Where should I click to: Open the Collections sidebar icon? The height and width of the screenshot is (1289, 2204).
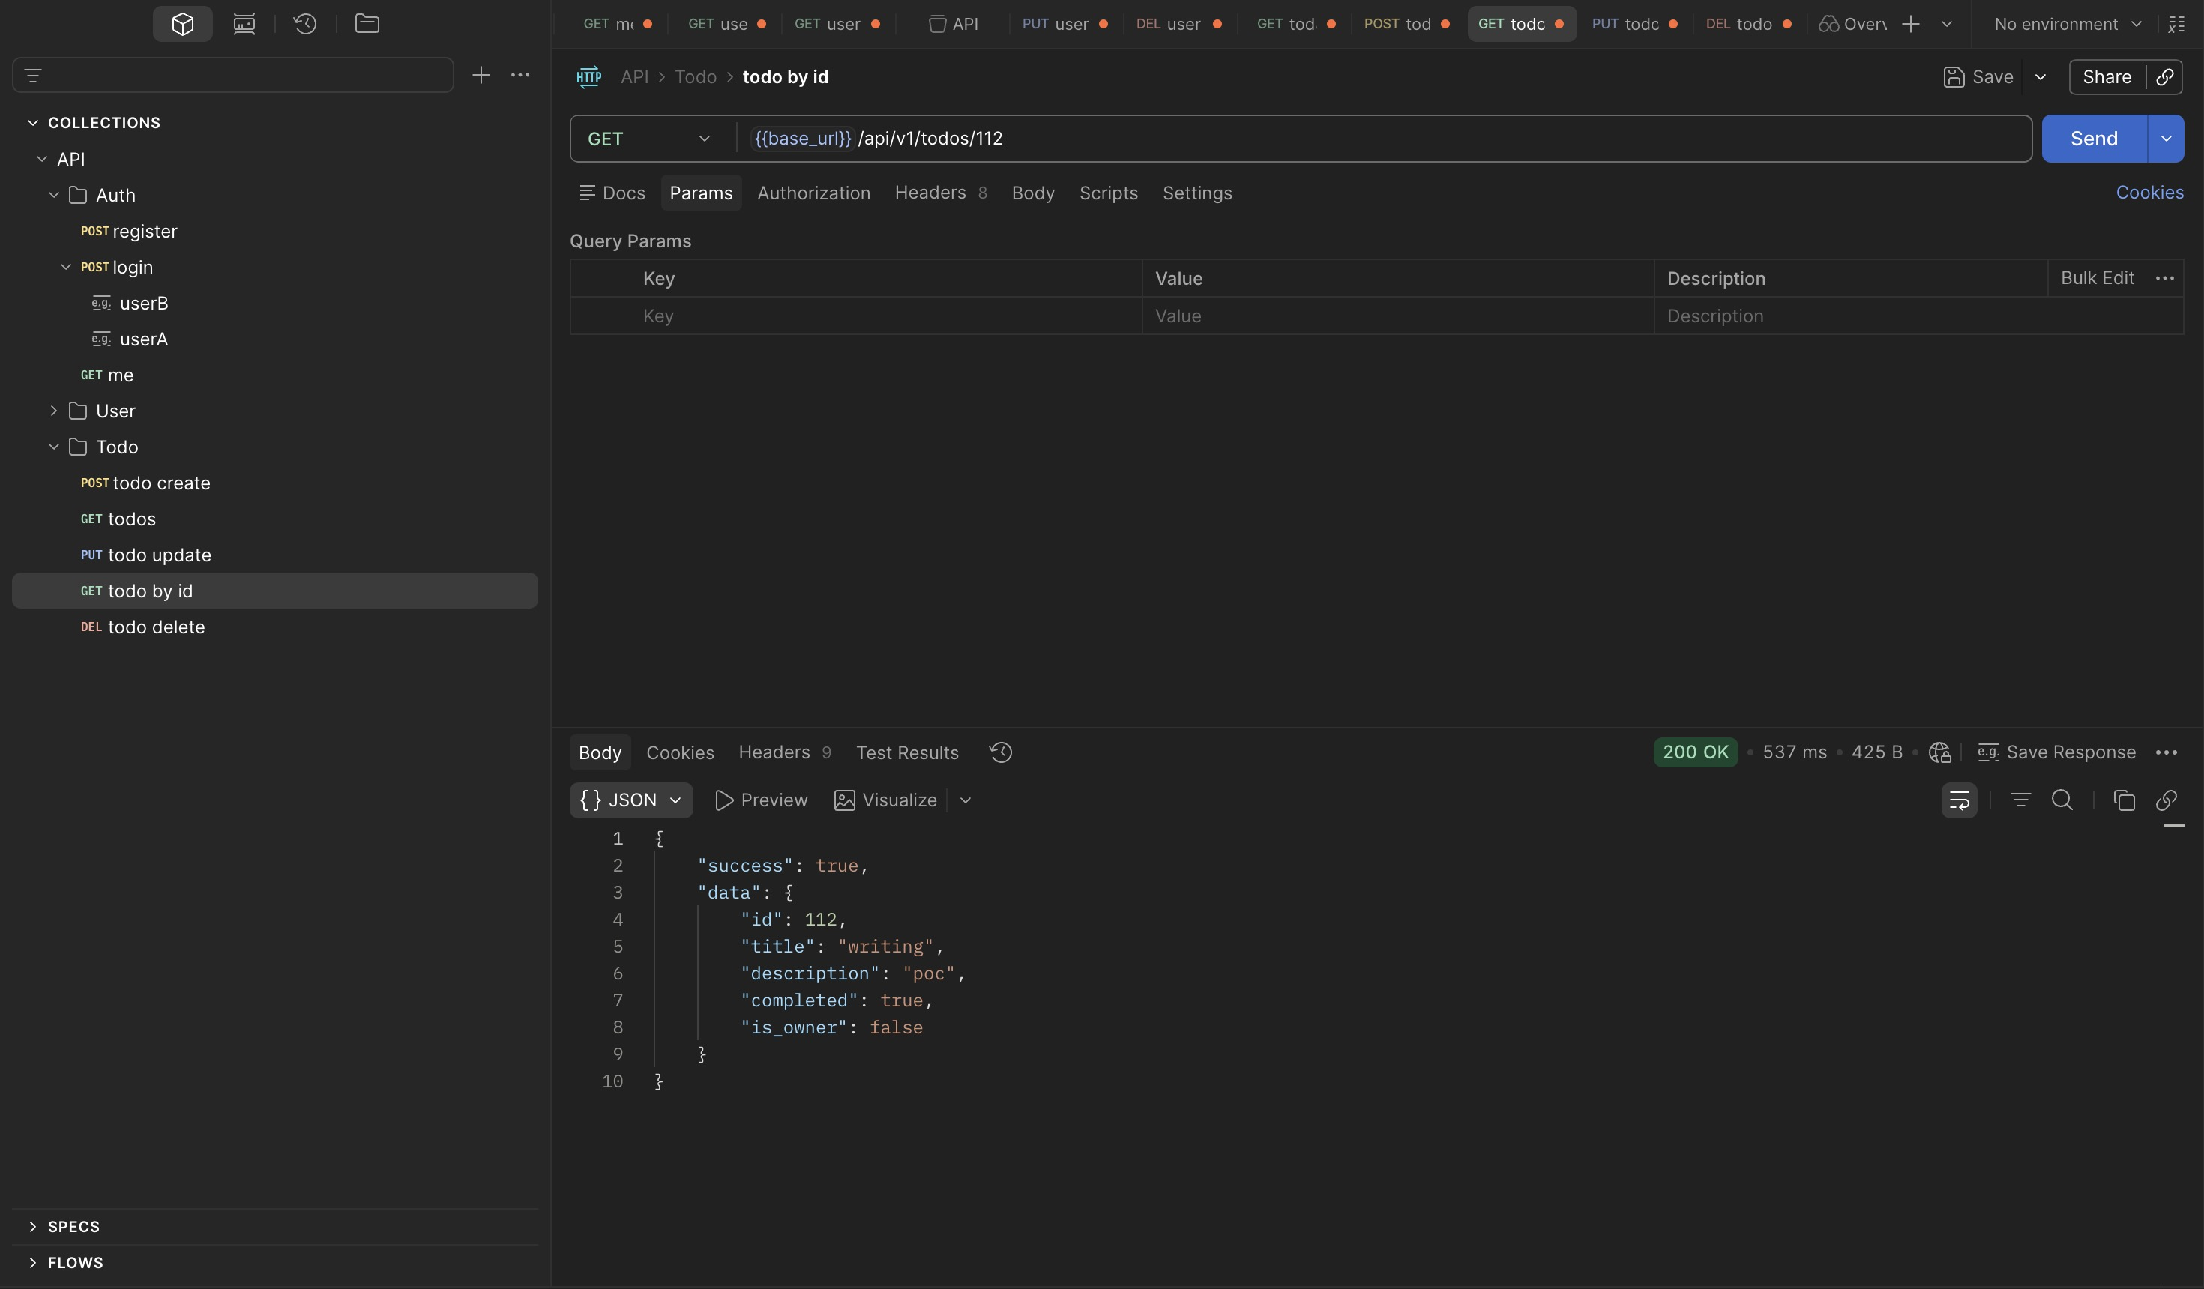(x=183, y=24)
